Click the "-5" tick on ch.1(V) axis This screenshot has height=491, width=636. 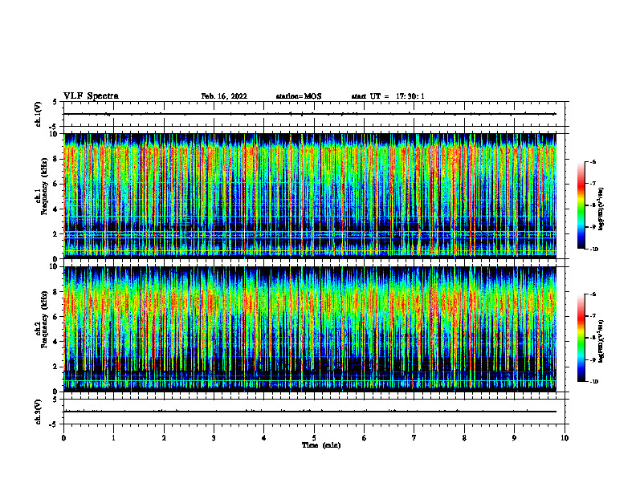(x=54, y=127)
